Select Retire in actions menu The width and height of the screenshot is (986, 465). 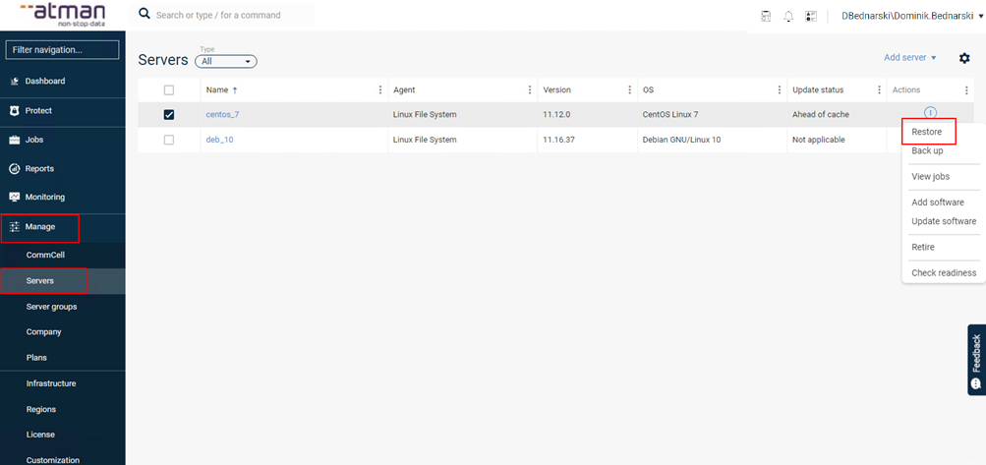922,248
